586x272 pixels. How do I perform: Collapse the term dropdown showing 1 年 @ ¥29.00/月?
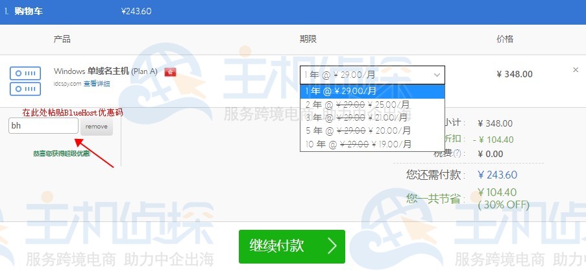372,75
